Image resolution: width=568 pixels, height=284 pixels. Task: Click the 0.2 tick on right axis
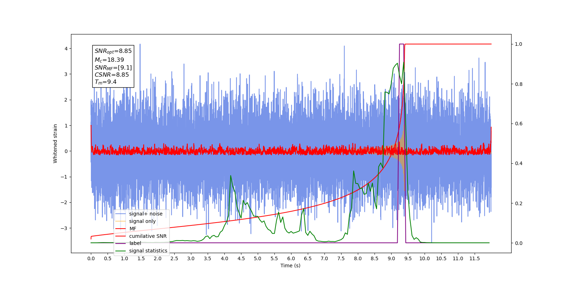coord(519,203)
